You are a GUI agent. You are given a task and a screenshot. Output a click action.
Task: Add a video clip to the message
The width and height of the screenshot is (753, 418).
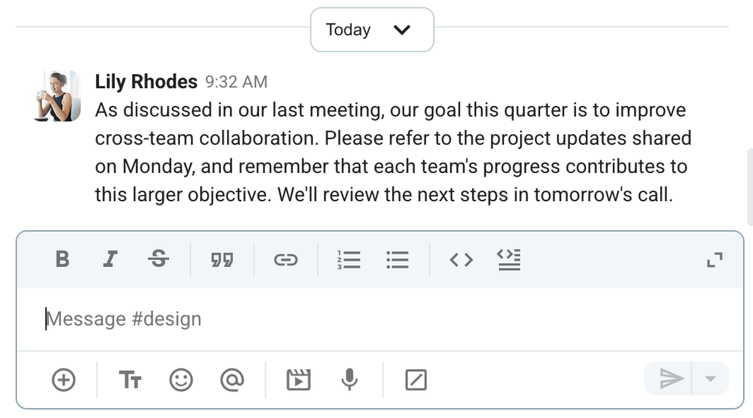point(300,379)
